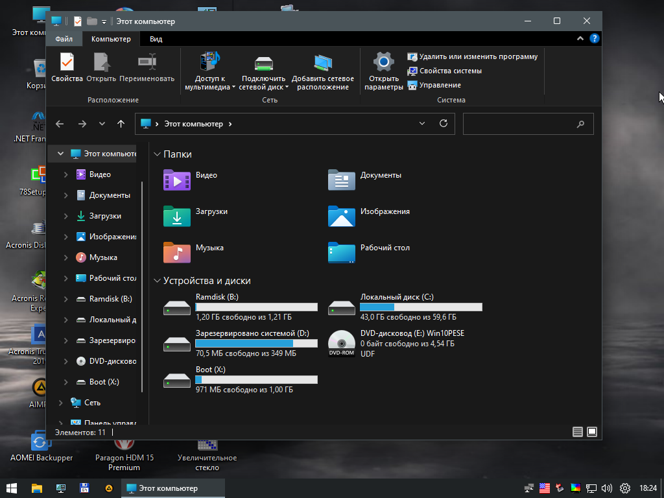Click Добавить сетевое расположение icon
The width and height of the screenshot is (664, 498).
tap(322, 62)
